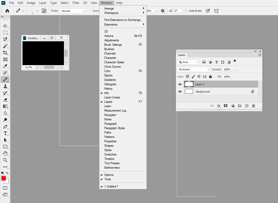Image resolution: width=278 pixels, height=203 pixels.
Task: Select the Gradient tool
Action: [x=5, y=106]
